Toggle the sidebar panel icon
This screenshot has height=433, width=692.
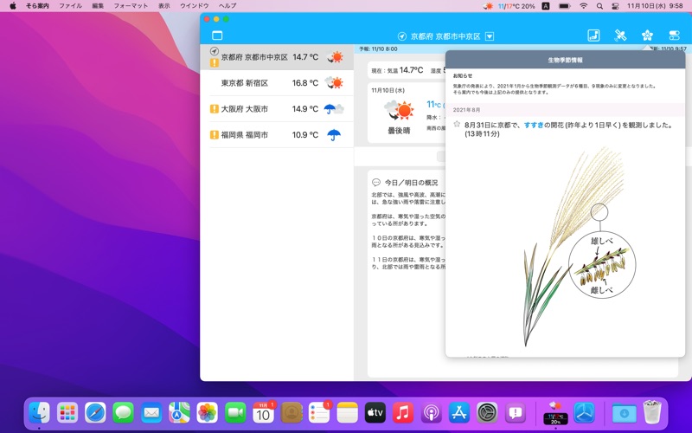click(217, 36)
